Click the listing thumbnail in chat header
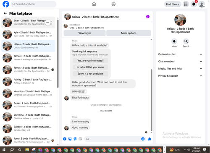 pos(68,17)
